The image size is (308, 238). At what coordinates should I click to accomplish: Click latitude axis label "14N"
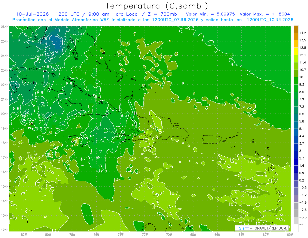click(x=4, y=201)
